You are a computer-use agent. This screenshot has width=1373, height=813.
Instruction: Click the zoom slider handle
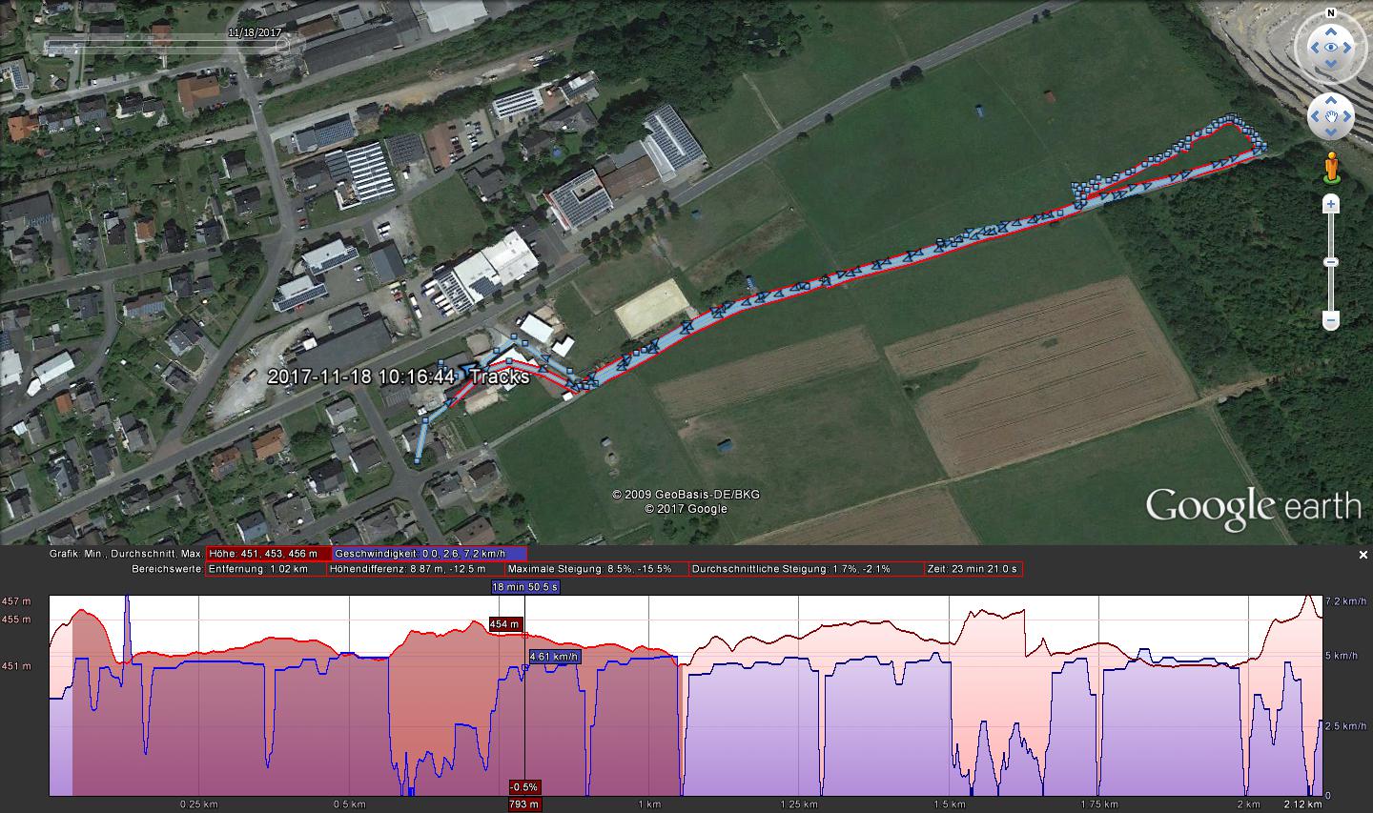1330,262
